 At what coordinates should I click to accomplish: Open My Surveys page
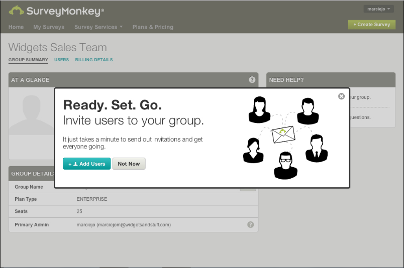49,27
